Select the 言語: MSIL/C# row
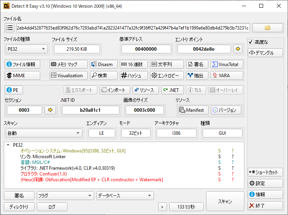Image resolution: width=288 pixels, height=215 pixels. (124, 162)
